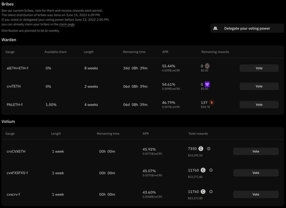Viewport: 286px width, 208px height.
Task: Click the alETH+ETH-f reward token icon
Action: pyautogui.click(x=207, y=66)
